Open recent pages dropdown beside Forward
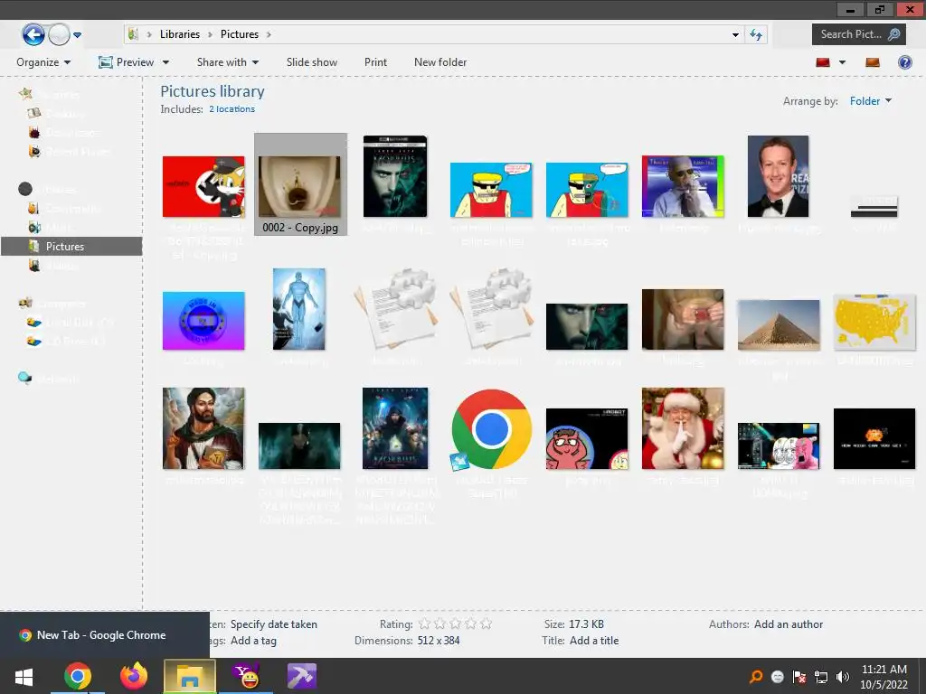The width and height of the screenshot is (926, 694). coord(78,35)
